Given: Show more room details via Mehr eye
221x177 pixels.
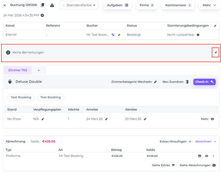Looking at the screenshot, I should pyautogui.click(x=212, y=119).
